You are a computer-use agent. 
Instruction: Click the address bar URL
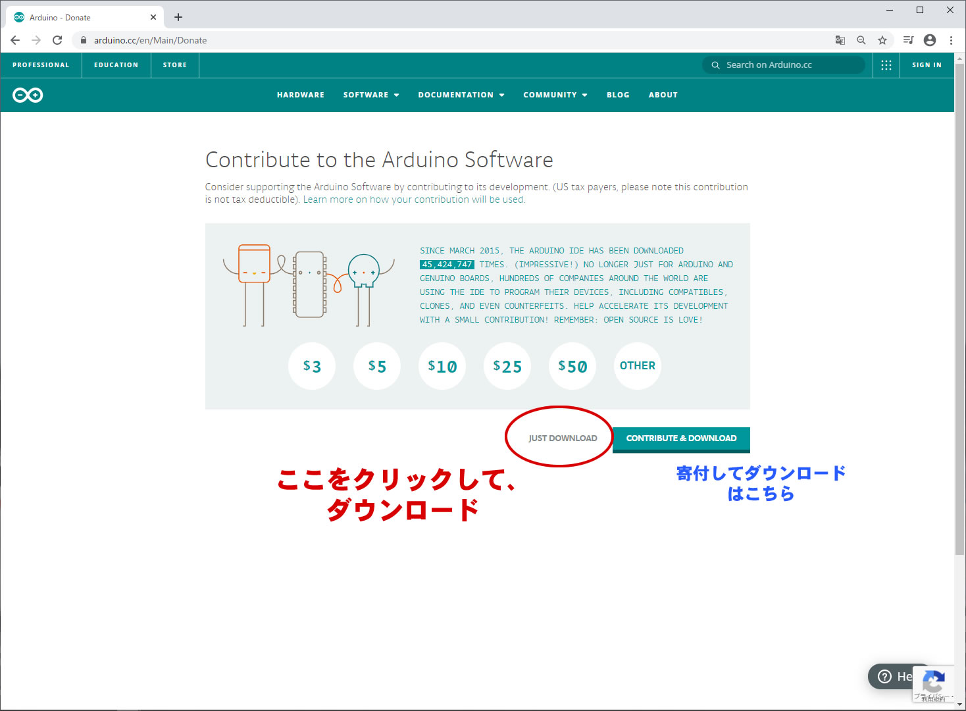click(x=150, y=40)
